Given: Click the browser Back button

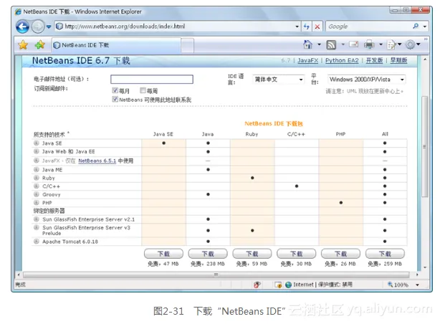Looking at the screenshot, I should (23, 27).
